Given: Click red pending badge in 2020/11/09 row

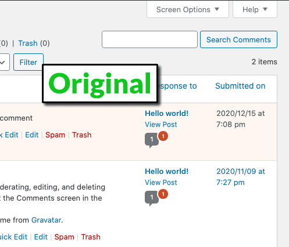Looking at the screenshot, I should click(x=163, y=194).
